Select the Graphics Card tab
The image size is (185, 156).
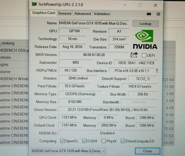coord(44,13)
